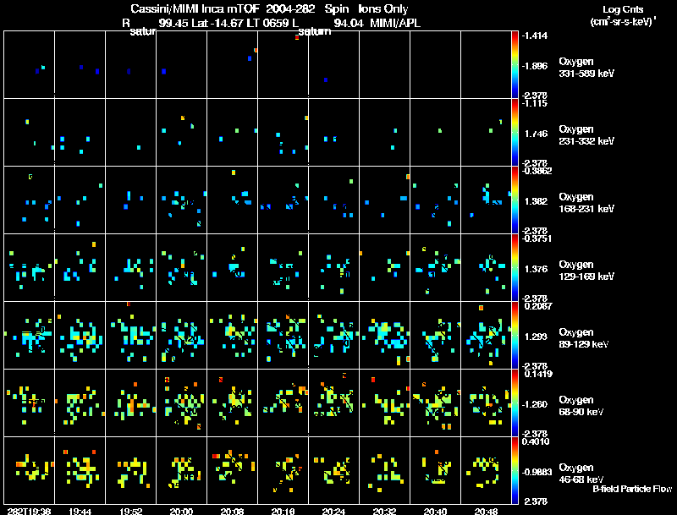Open the Oxygen 46-68 keV panel at 282T19:36

point(30,470)
